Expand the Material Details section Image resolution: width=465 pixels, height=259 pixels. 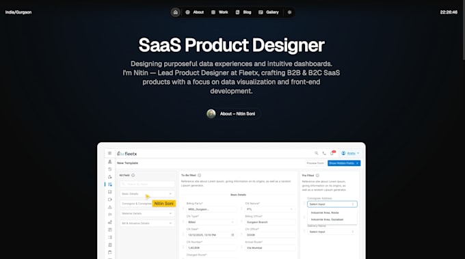(x=148, y=213)
